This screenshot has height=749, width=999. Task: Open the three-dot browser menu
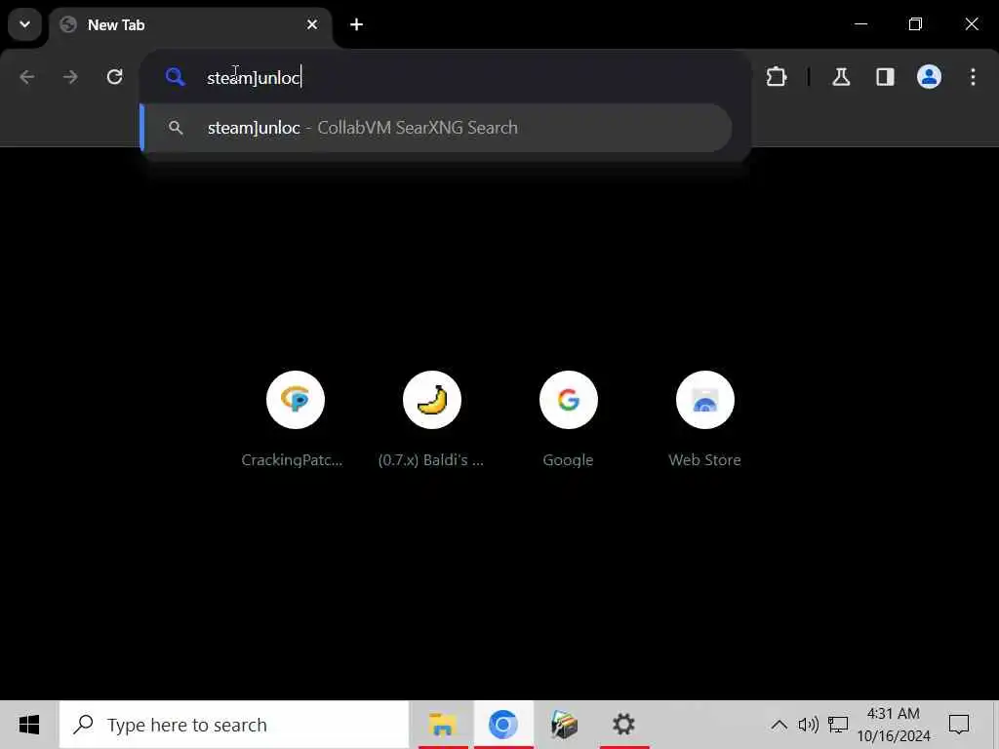coord(973,77)
